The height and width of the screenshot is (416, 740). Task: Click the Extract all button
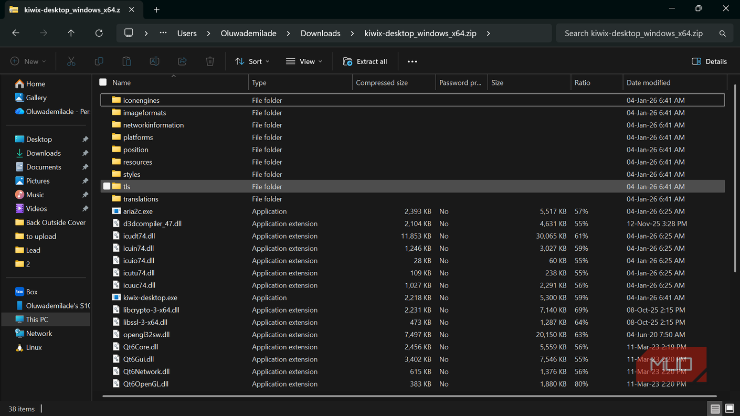click(x=365, y=61)
